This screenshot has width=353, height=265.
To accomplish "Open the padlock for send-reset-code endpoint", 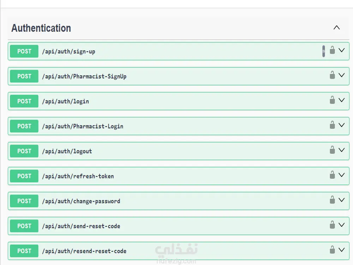I will pos(332,225).
